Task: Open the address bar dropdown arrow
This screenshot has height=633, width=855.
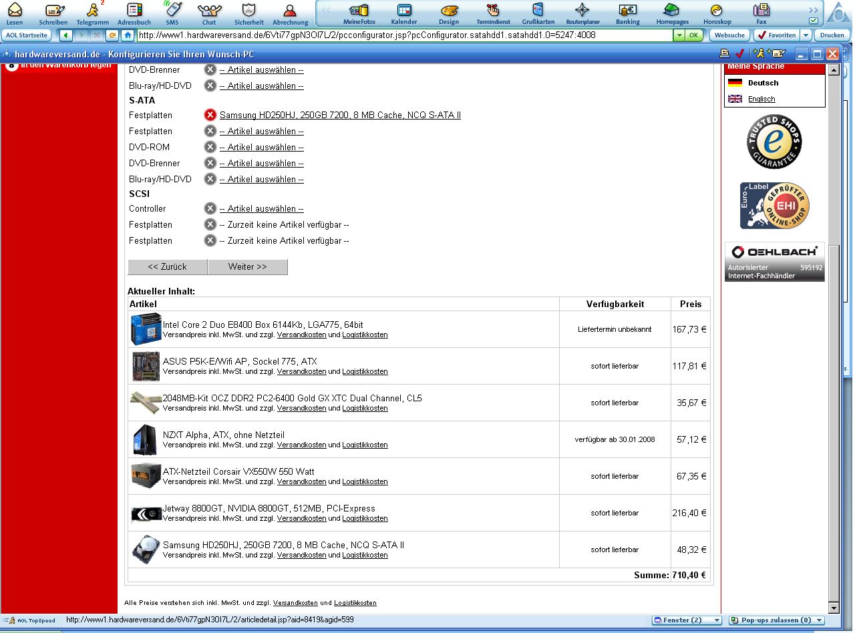Action: coord(679,35)
